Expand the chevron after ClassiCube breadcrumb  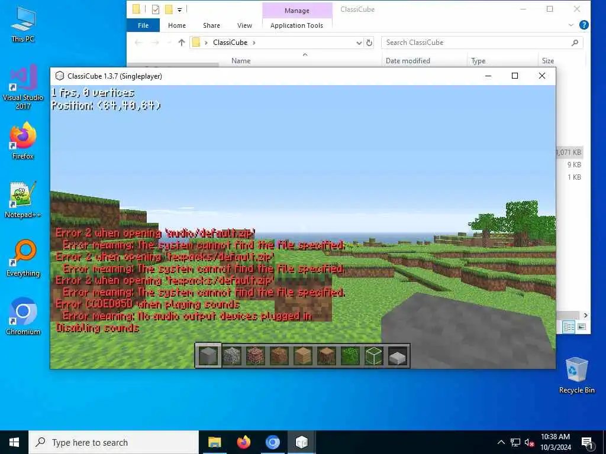click(x=254, y=43)
